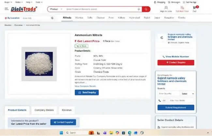Viewport: 212px width, 136px height.
Task: Click the blue Contact Supplier button at bottom
Action: 63,122
